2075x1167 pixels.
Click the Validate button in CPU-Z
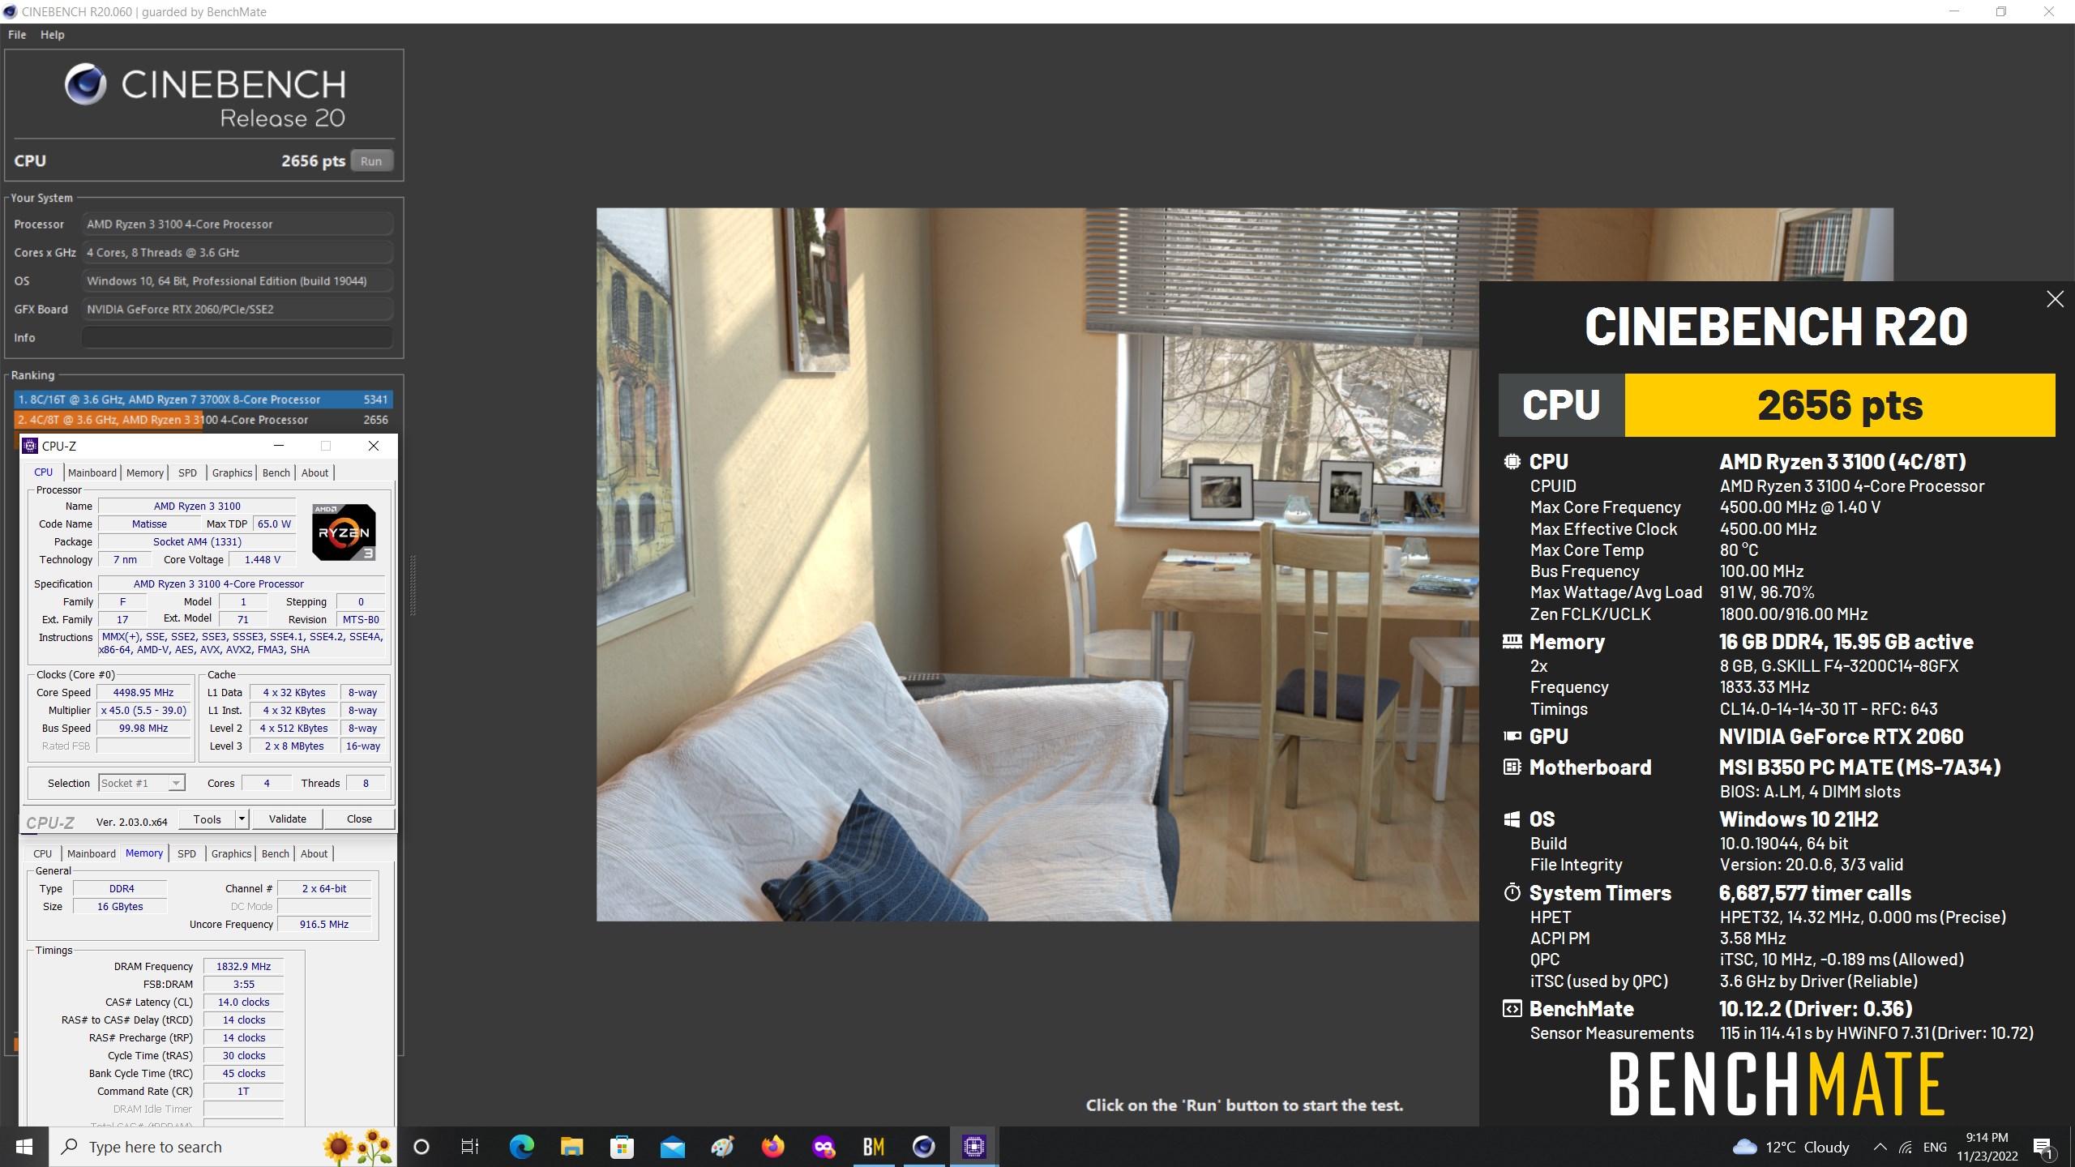[x=287, y=819]
